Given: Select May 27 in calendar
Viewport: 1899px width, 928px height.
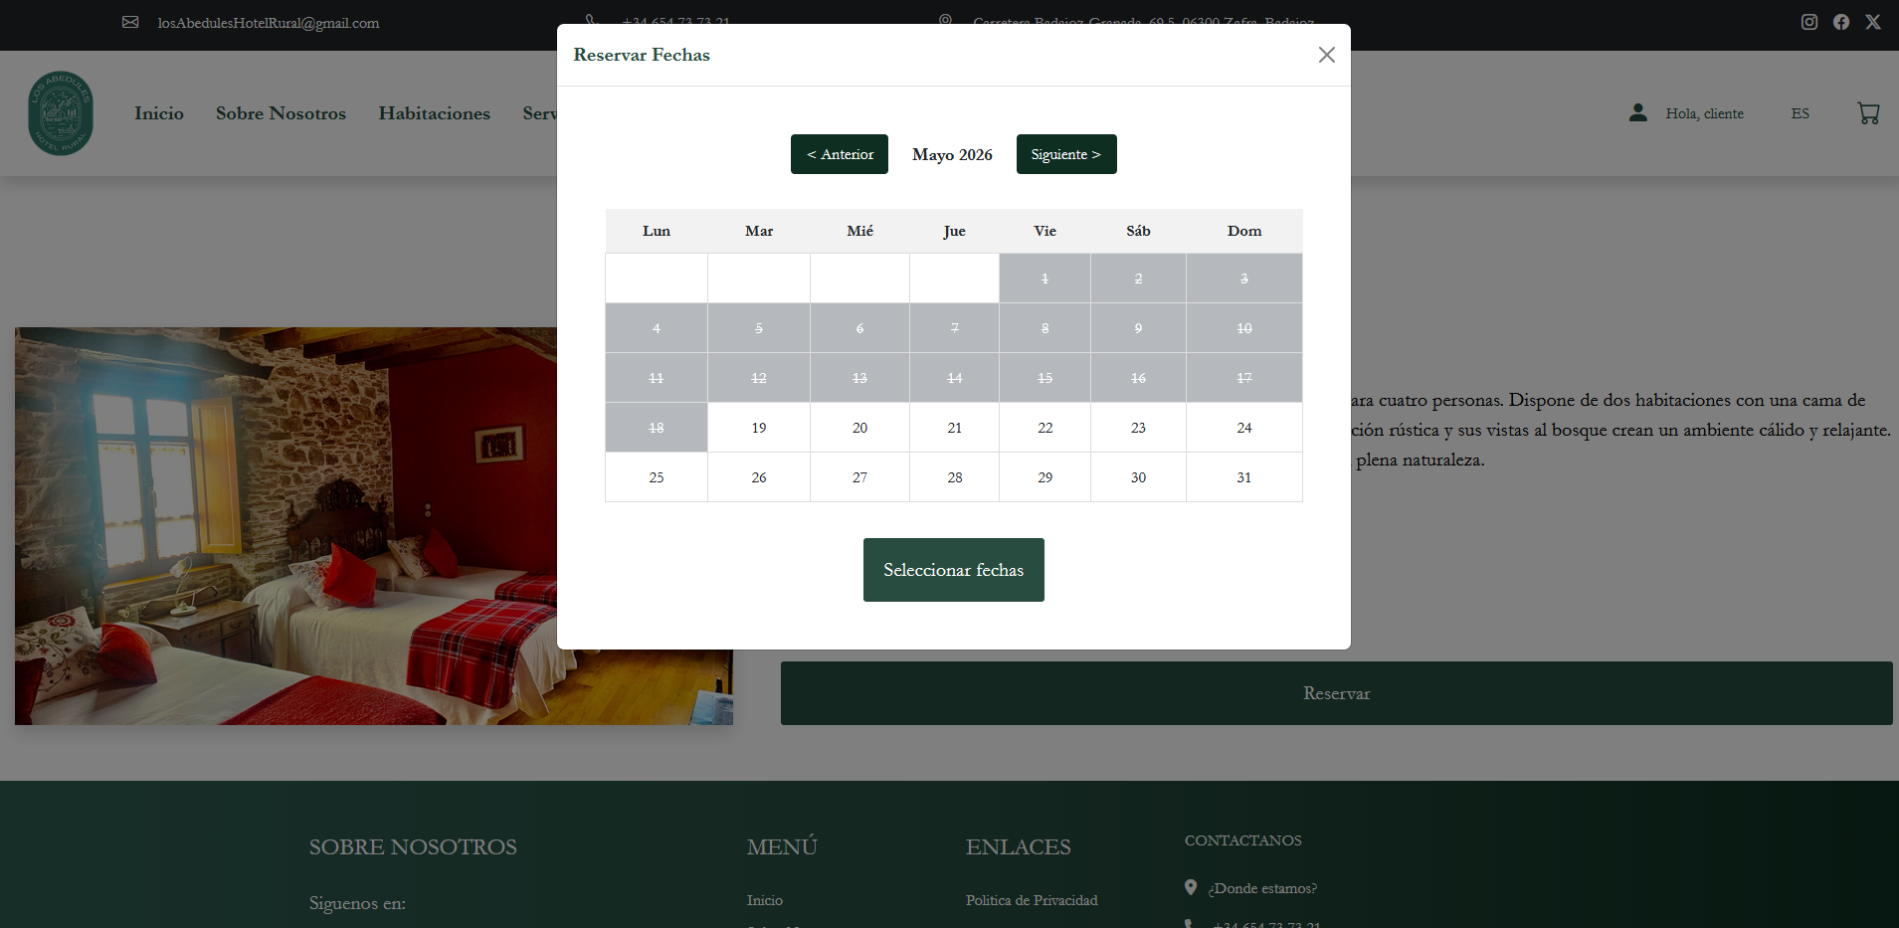Looking at the screenshot, I should pos(860,477).
